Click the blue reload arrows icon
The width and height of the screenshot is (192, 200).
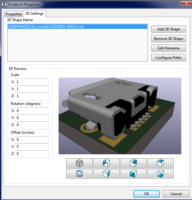79,174
